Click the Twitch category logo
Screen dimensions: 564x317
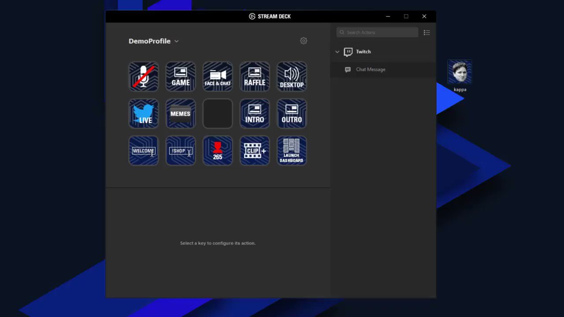click(x=348, y=52)
